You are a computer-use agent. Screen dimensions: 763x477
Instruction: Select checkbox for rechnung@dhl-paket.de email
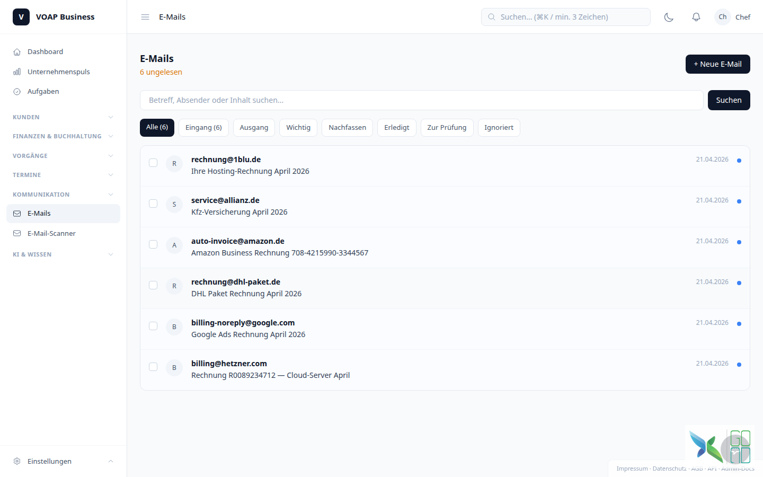[x=153, y=285]
